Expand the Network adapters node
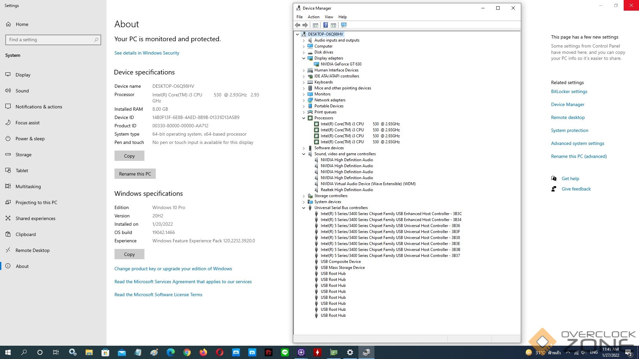The image size is (639, 359). (304, 100)
